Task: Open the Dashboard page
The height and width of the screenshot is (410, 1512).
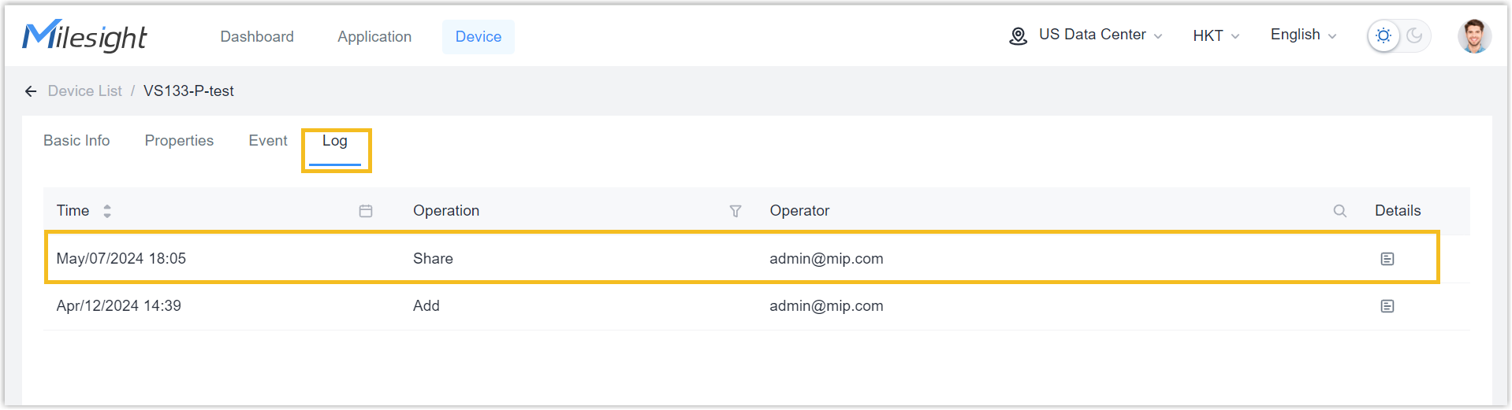Action: [257, 37]
